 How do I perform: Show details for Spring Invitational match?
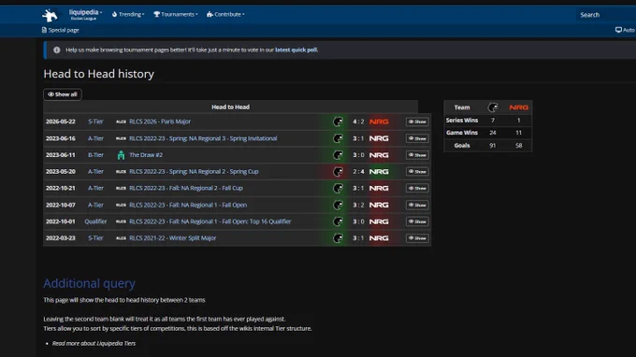(x=417, y=138)
